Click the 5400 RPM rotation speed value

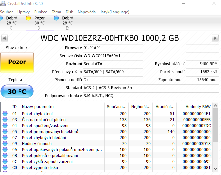[x=202, y=64]
